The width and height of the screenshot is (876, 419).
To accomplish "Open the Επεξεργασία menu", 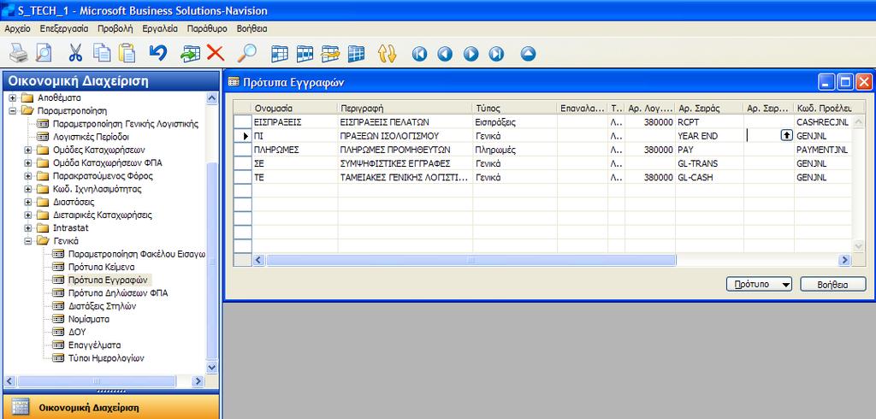I will click(63, 28).
